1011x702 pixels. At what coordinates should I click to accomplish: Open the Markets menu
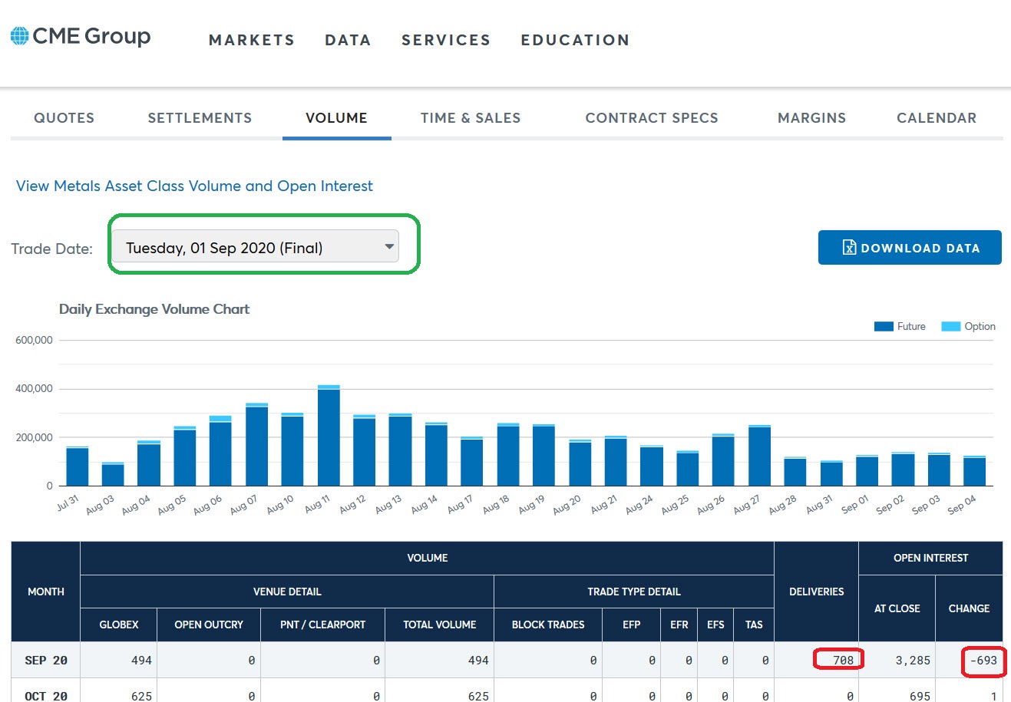tap(252, 40)
